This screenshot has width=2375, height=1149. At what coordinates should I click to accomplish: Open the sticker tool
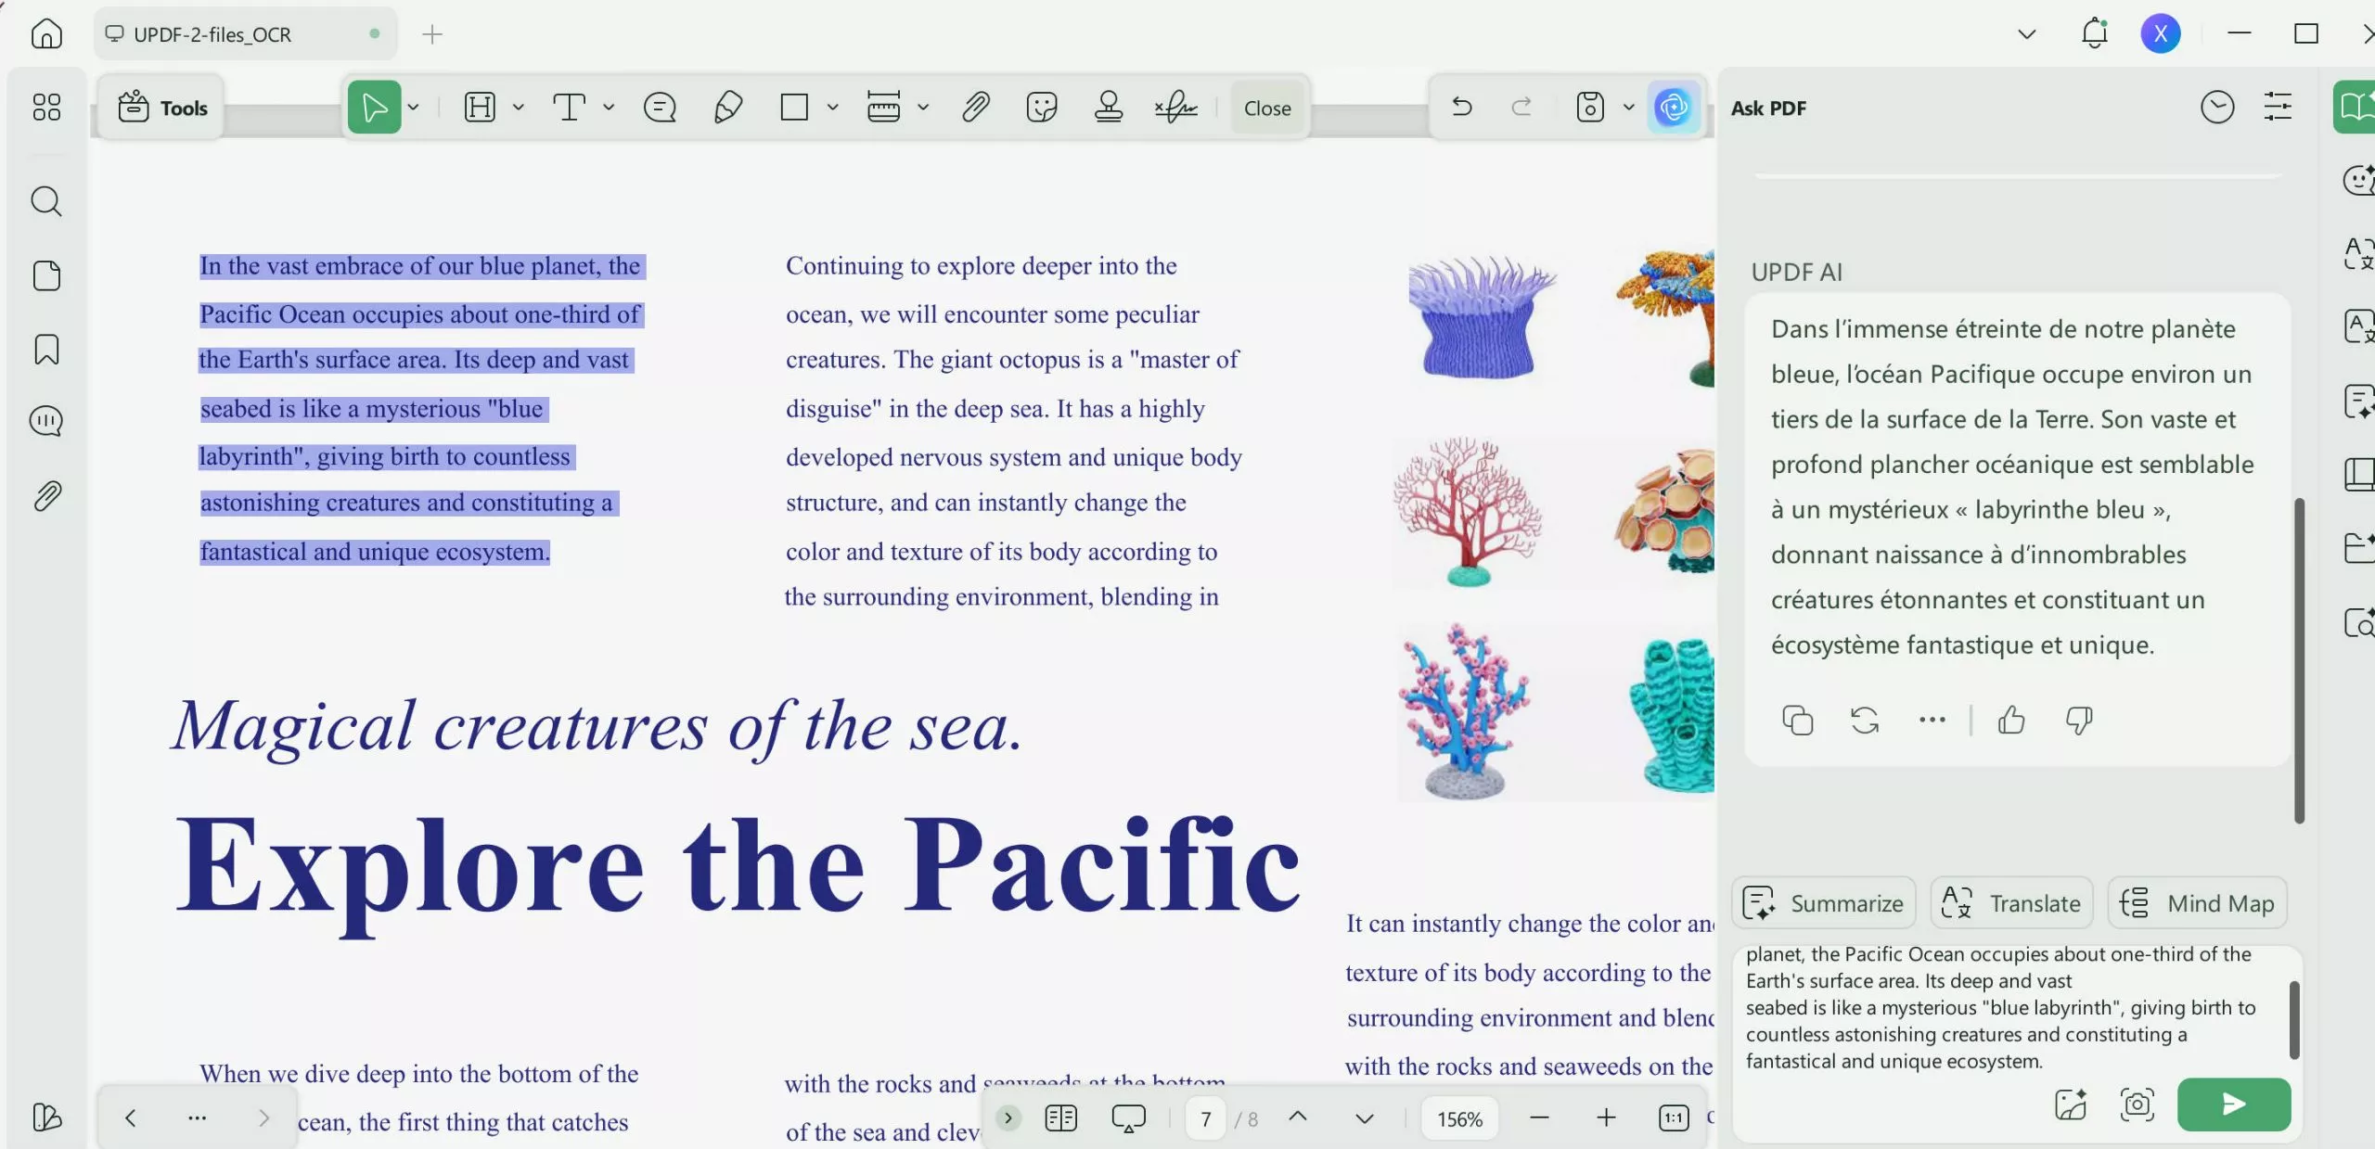click(x=1042, y=108)
